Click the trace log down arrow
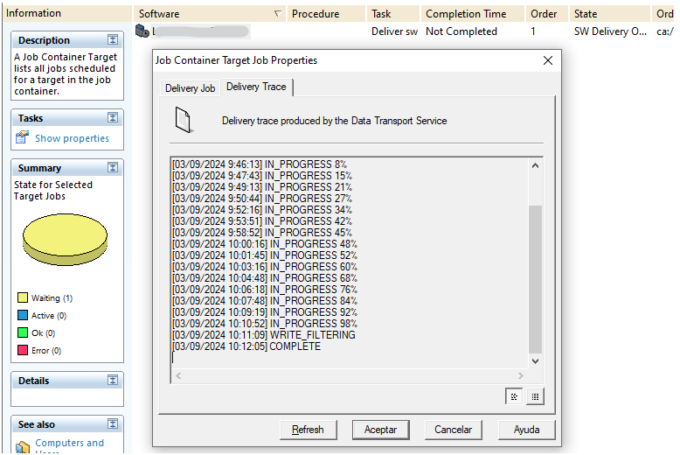Viewport: 680px width, 455px height. tap(535, 361)
